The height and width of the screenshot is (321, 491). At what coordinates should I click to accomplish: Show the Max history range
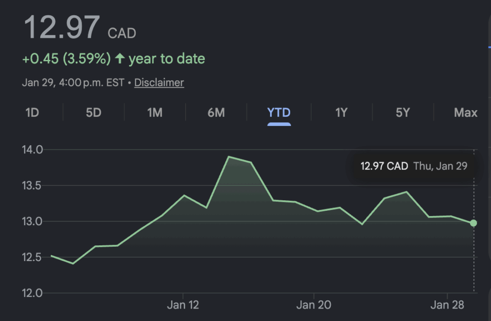point(466,113)
